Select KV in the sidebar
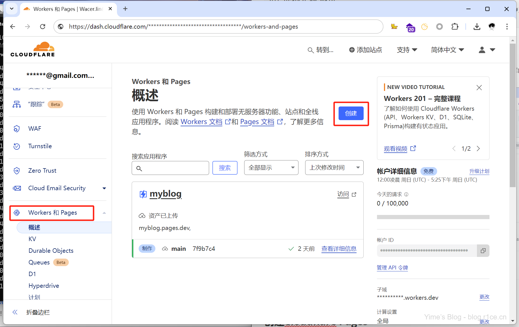The width and height of the screenshot is (519, 327). pyautogui.click(x=32, y=239)
